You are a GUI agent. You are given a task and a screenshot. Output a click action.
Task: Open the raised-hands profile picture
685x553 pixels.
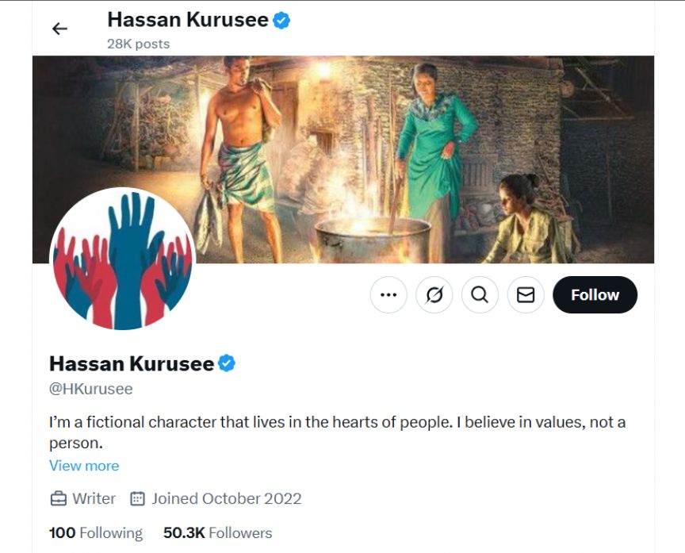tap(123, 259)
